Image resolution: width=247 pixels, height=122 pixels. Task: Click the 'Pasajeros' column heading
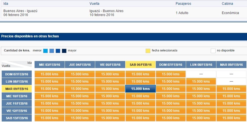coord(183,4)
